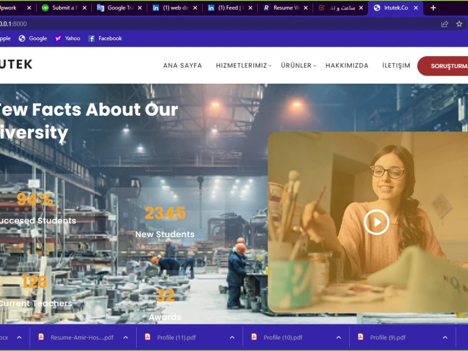The image size is (468, 351).
Task: Expand the HIZMETLERIMIZ dropdown menu
Action: (x=243, y=66)
